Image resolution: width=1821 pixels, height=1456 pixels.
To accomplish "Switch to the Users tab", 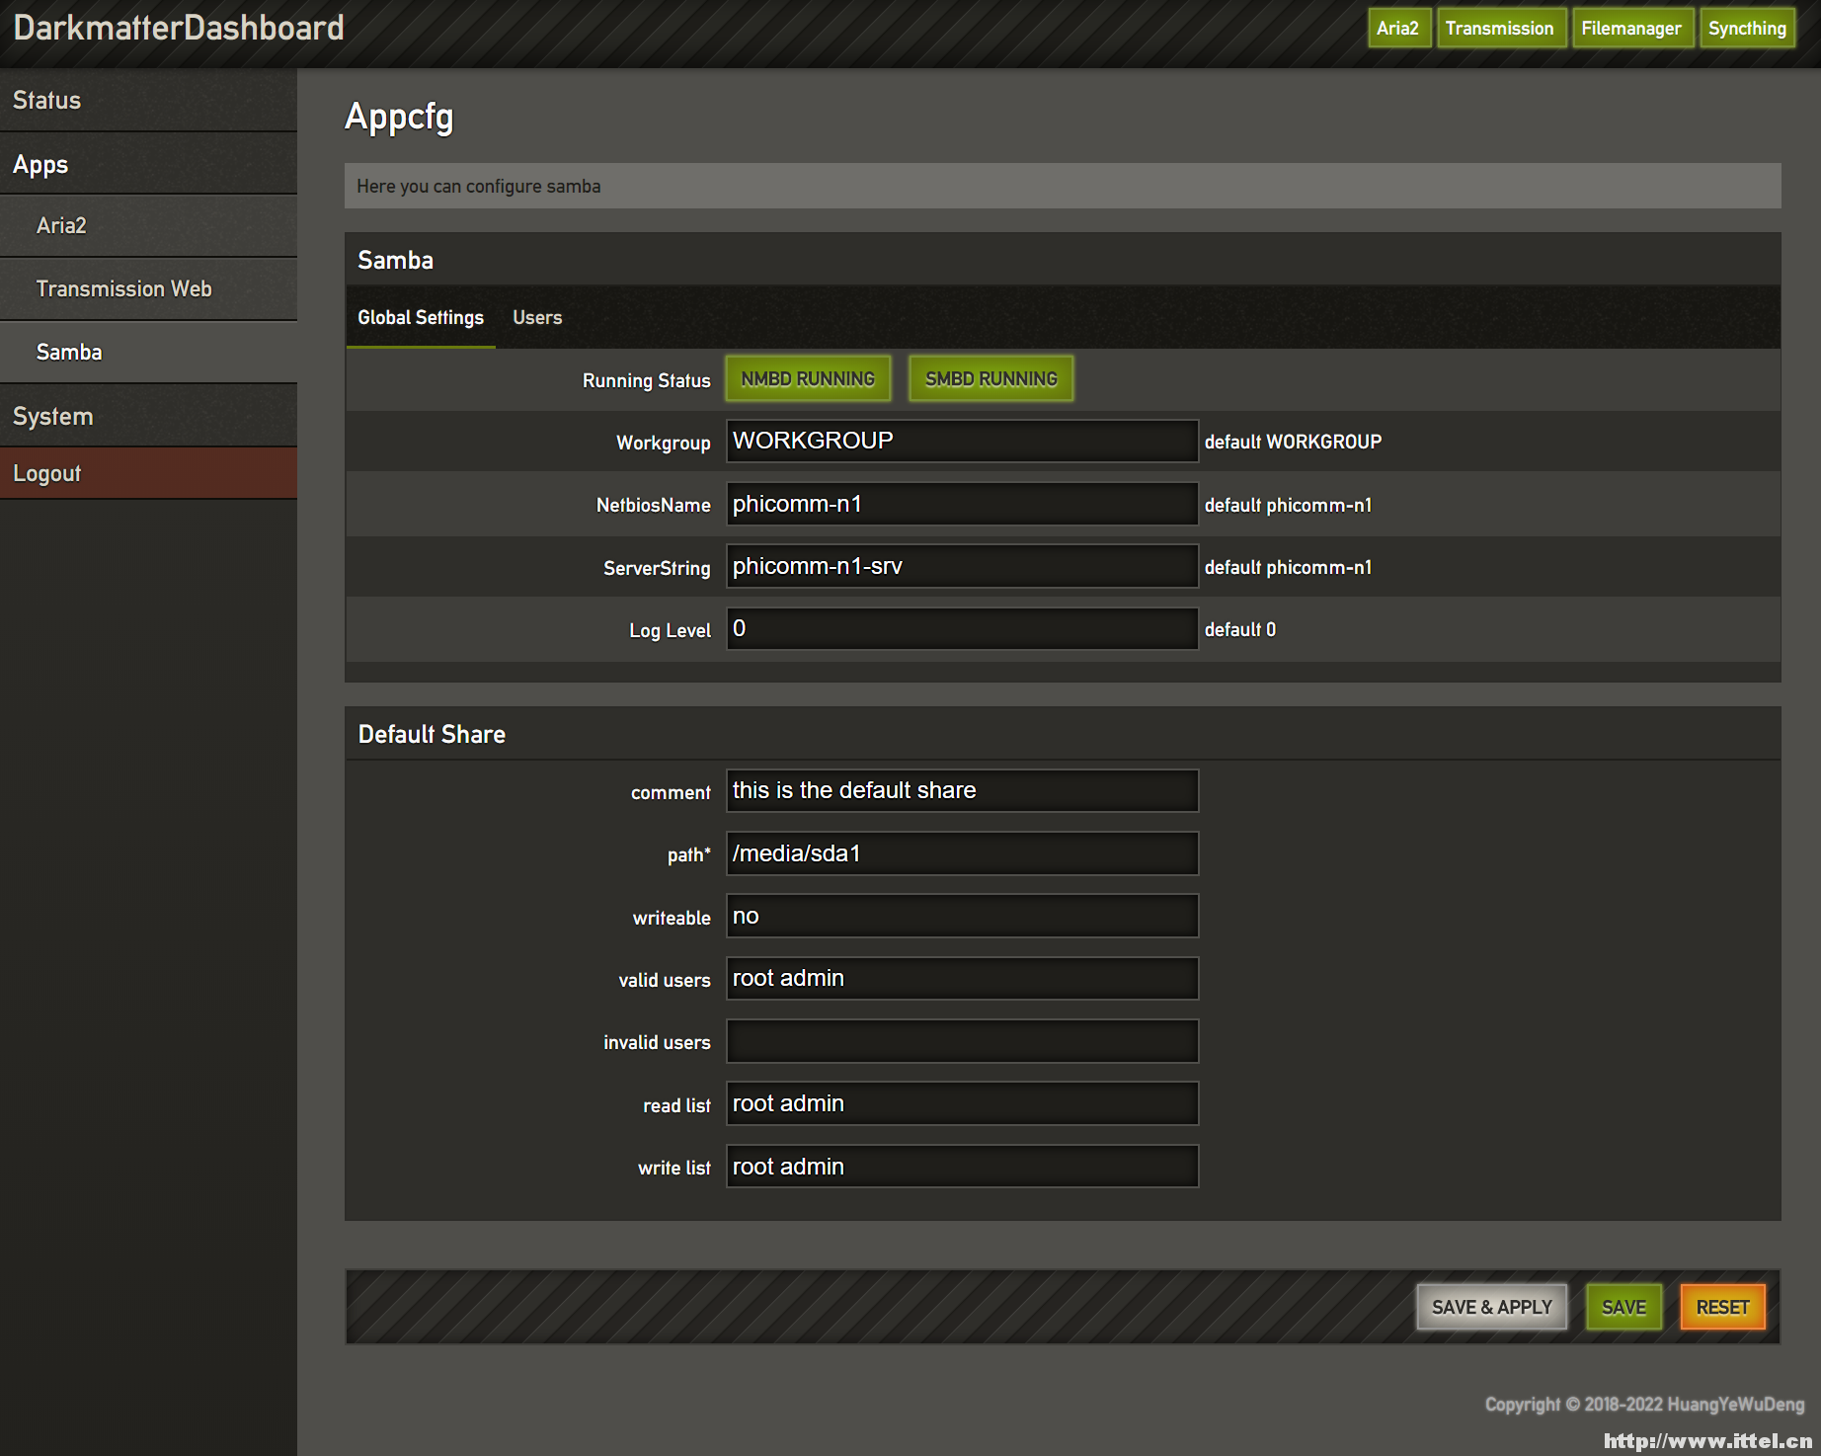I will coord(537,317).
